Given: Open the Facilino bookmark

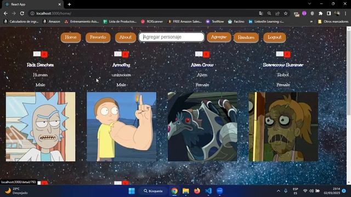Looking at the screenshot, I should 236,21.
